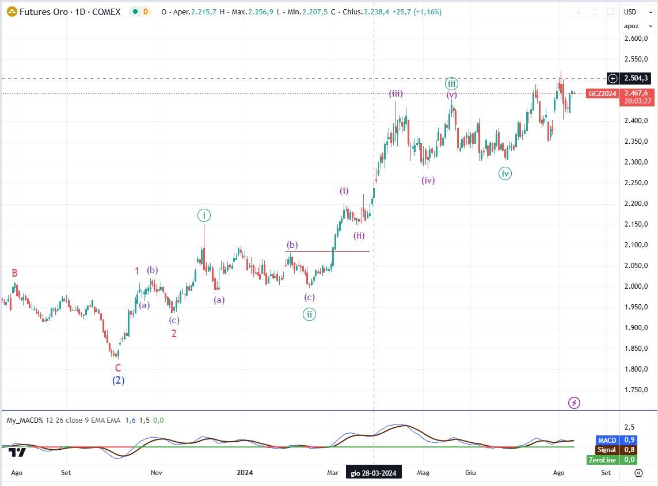Click the Mar label on the time axis
658x486 pixels.
[x=333, y=473]
